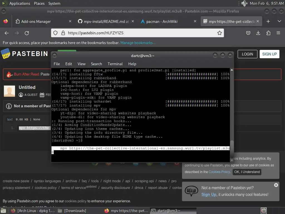Click the terminal scrollbar up arrow
The width and height of the screenshot is (285, 214).
pyautogui.click(x=232, y=70)
